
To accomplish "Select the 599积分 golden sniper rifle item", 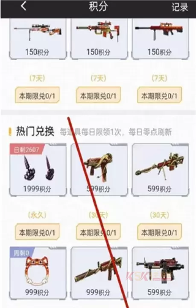I will (160, 170).
